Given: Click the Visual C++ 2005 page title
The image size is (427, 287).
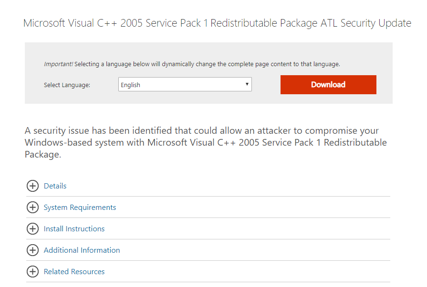Looking at the screenshot, I should pos(217,23).
